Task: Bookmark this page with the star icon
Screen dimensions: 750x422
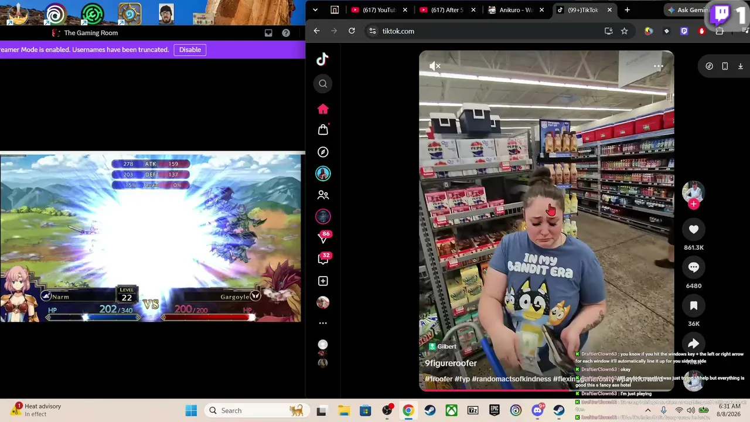Action: [x=624, y=31]
